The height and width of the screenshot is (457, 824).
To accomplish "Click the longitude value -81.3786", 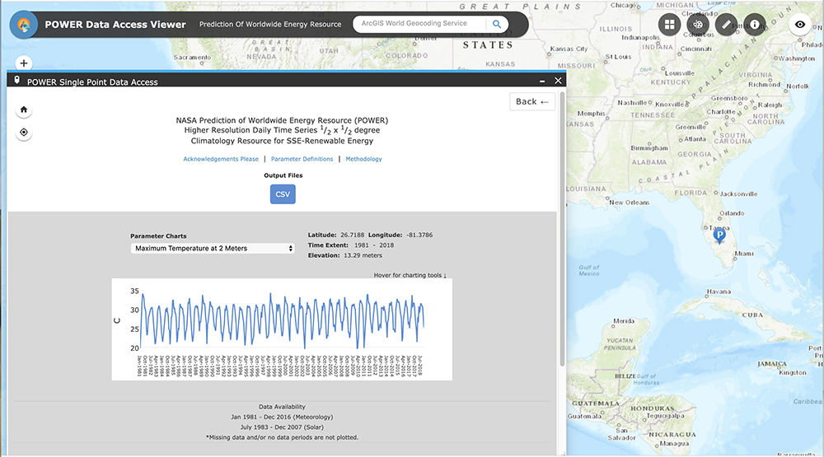I will (x=419, y=235).
